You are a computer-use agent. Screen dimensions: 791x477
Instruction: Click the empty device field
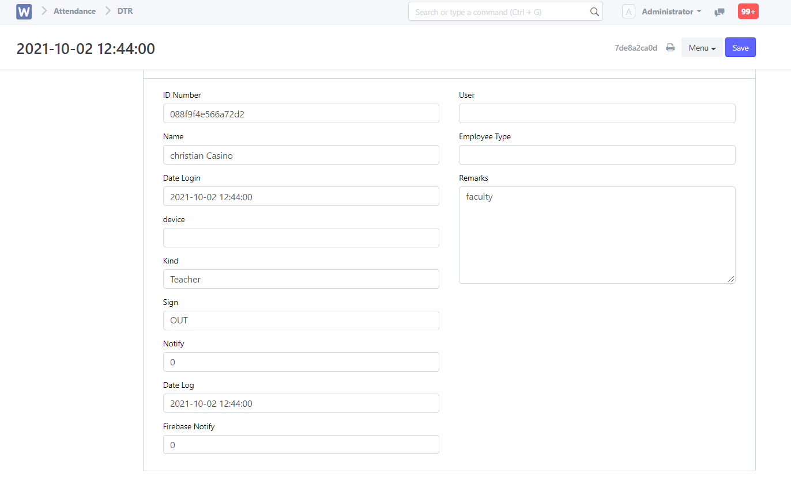(x=301, y=238)
